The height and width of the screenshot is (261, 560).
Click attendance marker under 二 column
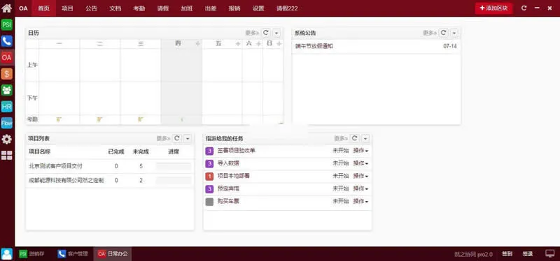(99, 119)
